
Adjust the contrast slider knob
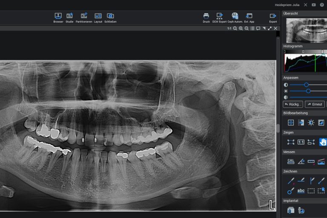[x=306, y=85]
